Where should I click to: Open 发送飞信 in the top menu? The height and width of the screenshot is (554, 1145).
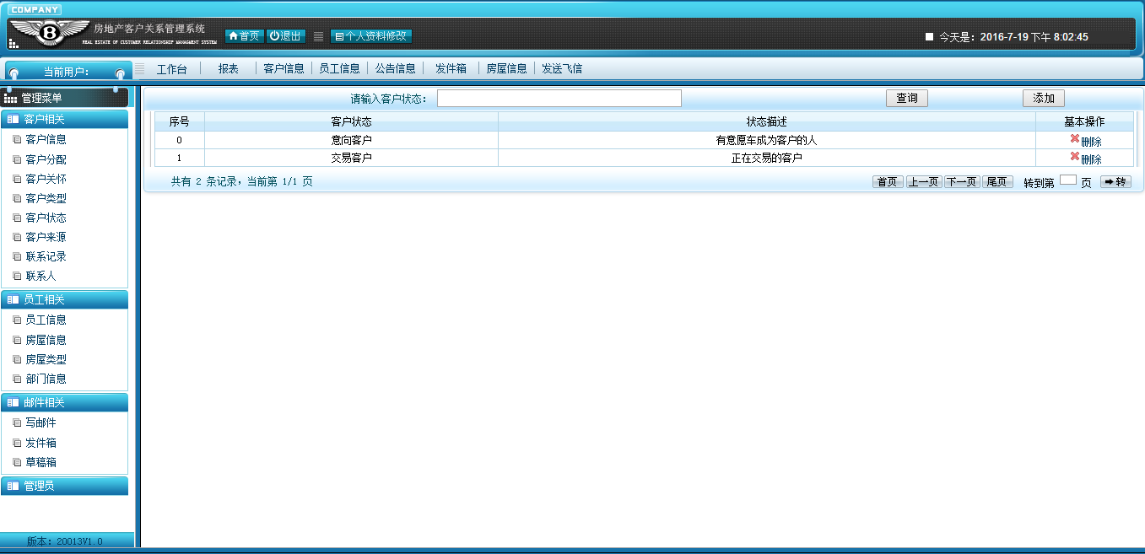[x=562, y=69]
